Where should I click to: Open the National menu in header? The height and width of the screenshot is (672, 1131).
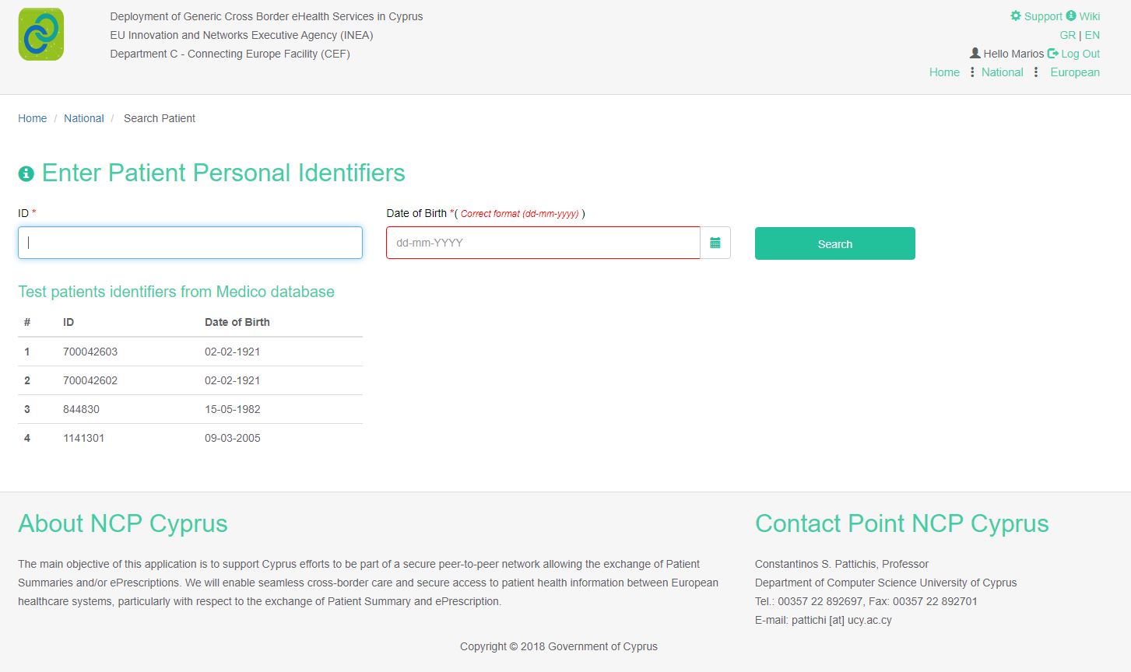[1002, 72]
